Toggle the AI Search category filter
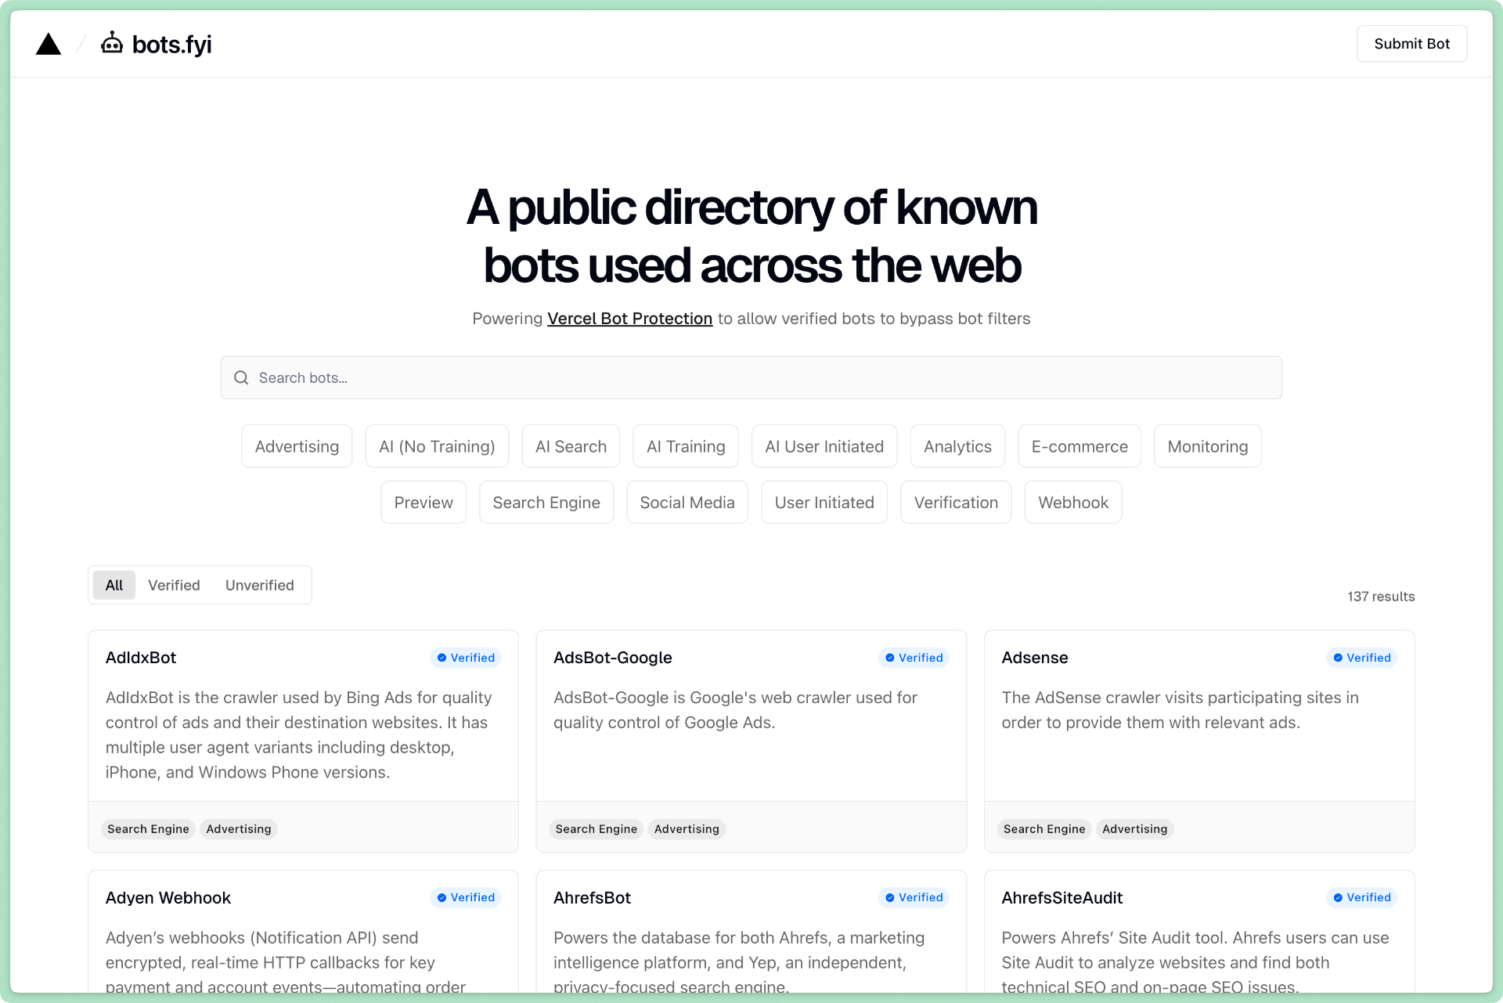 click(571, 446)
